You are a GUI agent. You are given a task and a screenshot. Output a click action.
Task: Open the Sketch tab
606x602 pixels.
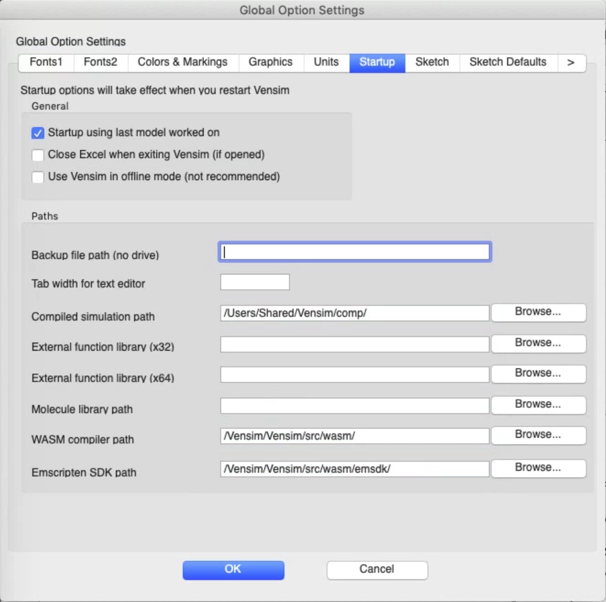tap(431, 62)
